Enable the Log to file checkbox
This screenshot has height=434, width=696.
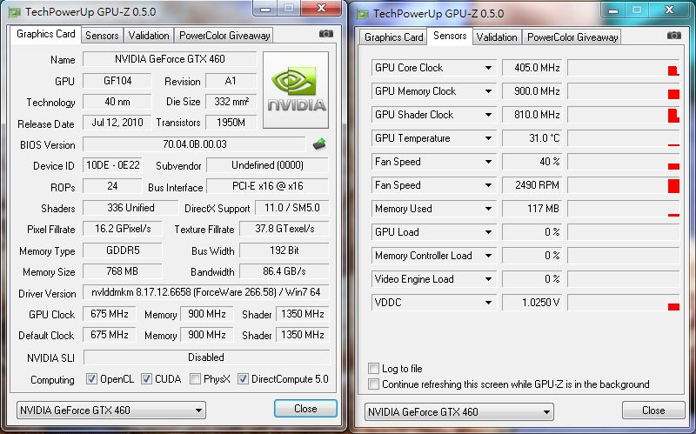[374, 368]
